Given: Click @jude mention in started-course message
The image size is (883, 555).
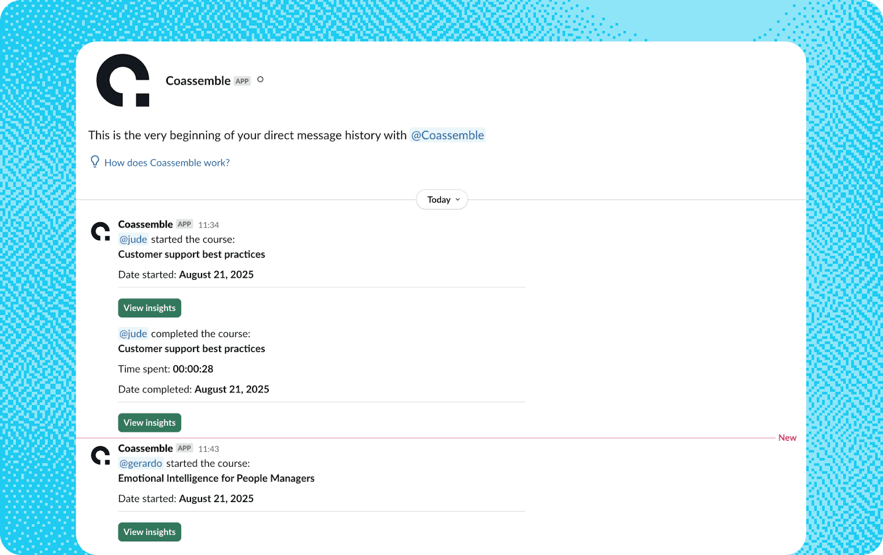Looking at the screenshot, I should coord(134,239).
